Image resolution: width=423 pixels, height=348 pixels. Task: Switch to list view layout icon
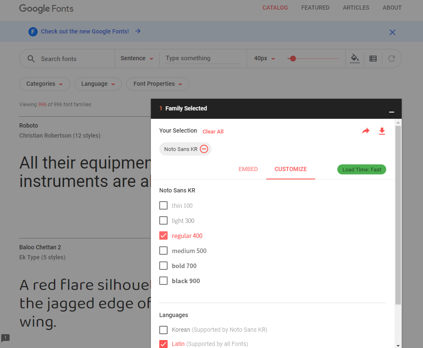tap(373, 59)
